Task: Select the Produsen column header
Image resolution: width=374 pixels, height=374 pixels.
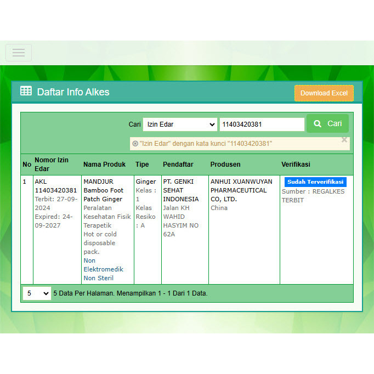Action: click(225, 165)
